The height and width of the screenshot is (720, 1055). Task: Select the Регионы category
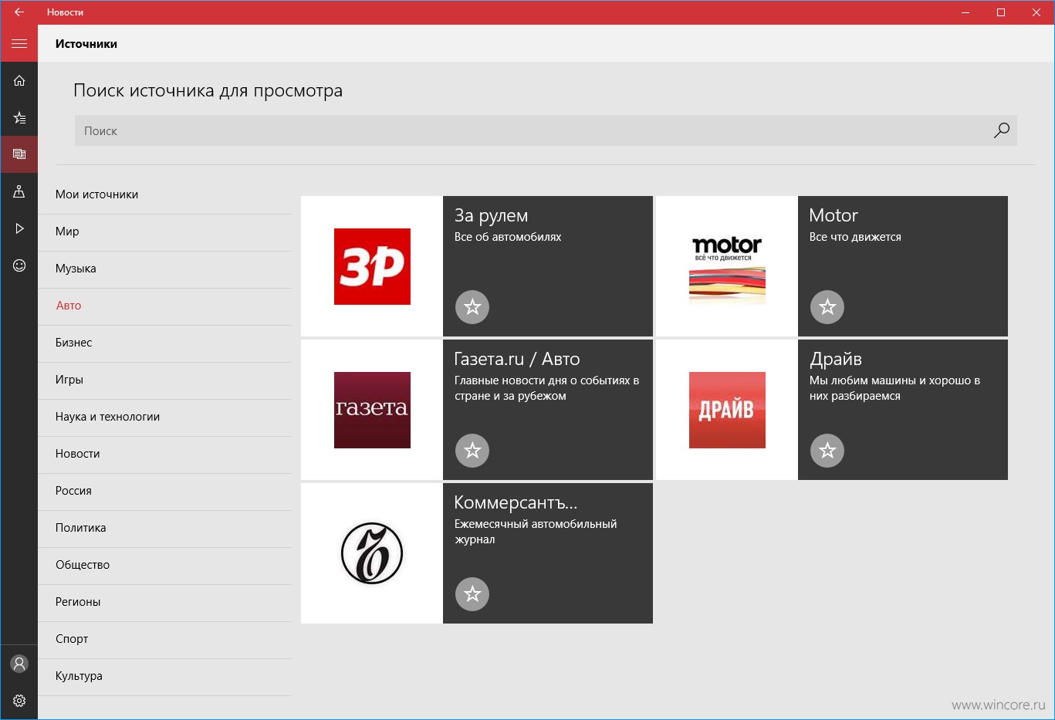point(165,602)
